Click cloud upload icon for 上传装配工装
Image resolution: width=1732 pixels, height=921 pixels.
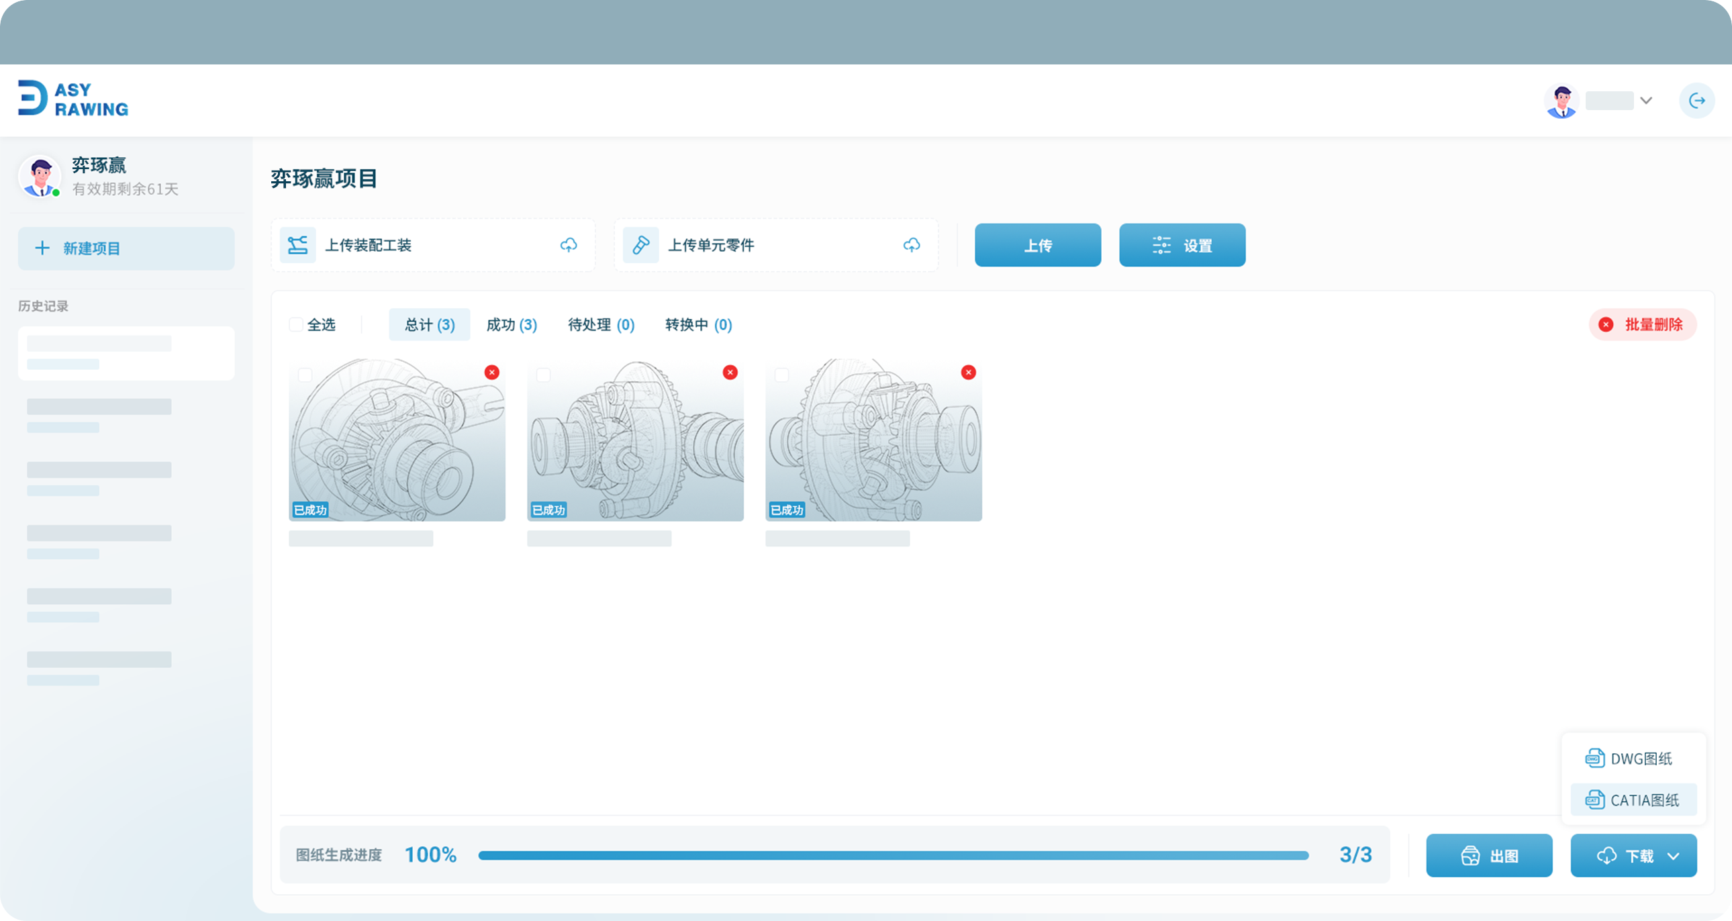click(569, 245)
